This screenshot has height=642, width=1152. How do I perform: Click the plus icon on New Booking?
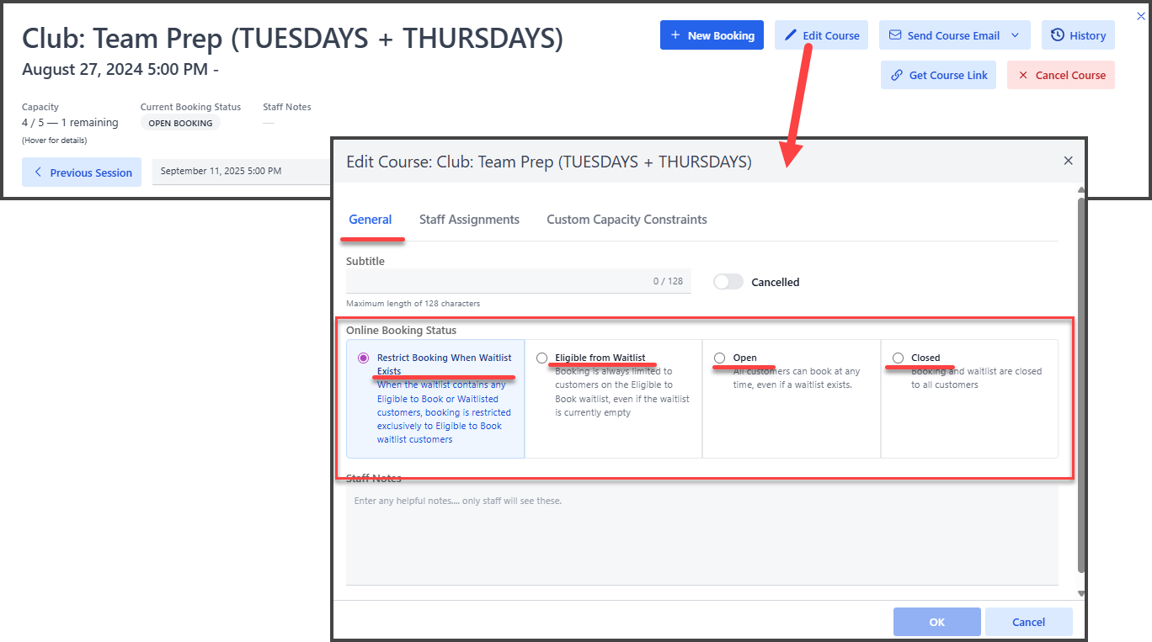click(x=675, y=35)
